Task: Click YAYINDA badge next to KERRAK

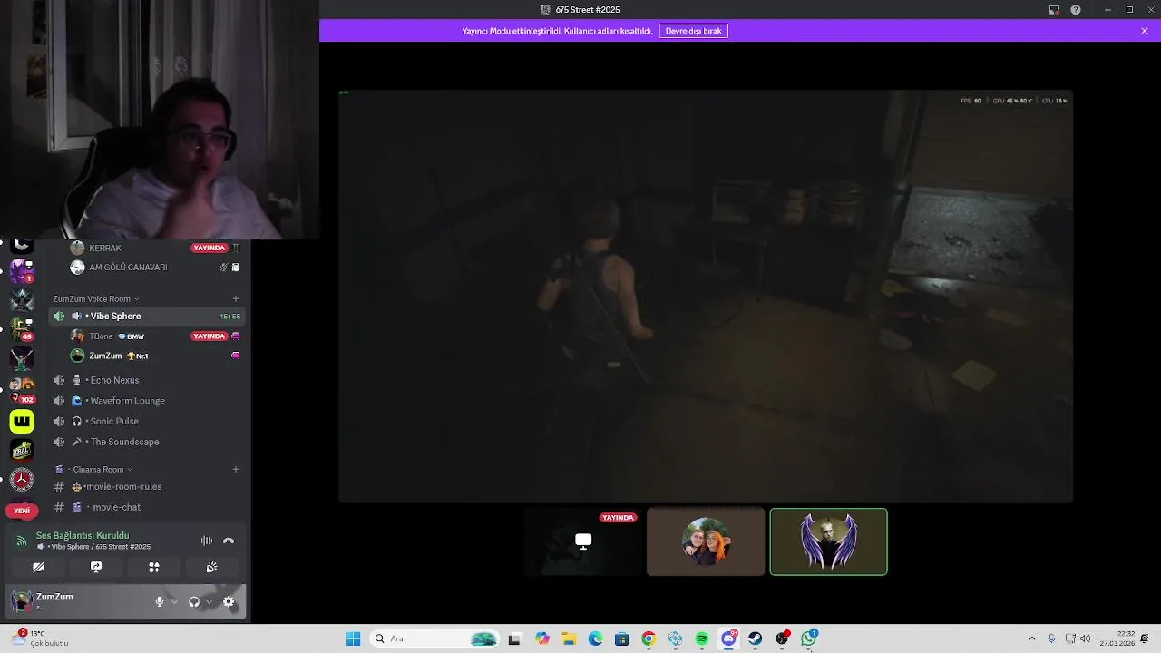Action: 209,248
